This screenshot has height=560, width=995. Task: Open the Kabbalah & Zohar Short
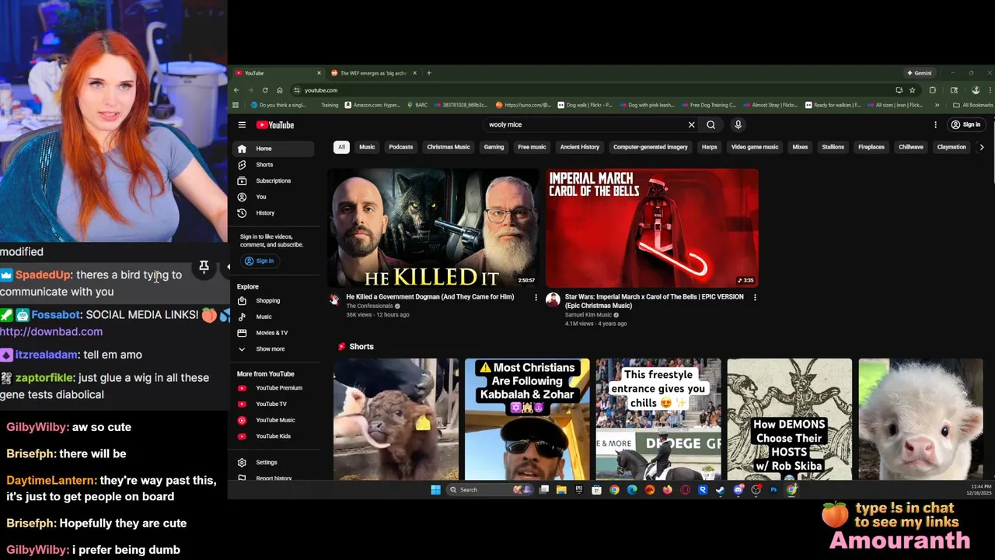[527, 419]
